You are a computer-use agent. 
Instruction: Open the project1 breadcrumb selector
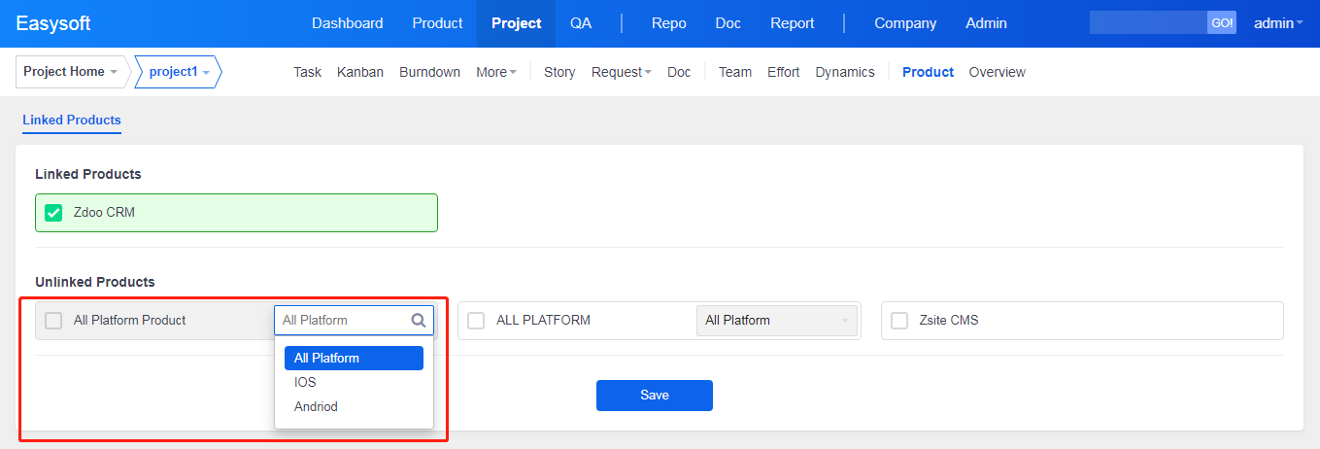179,72
